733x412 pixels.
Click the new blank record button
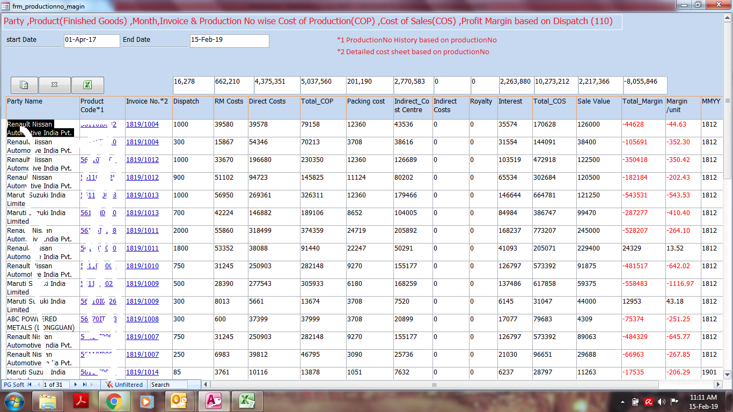click(x=94, y=385)
